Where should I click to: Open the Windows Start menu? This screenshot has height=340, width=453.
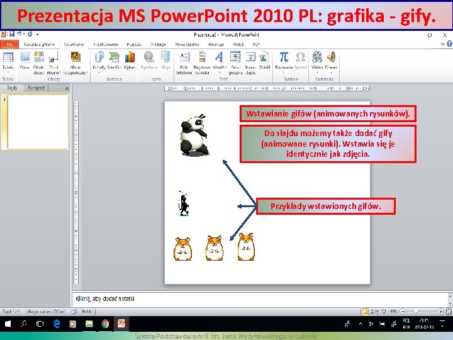point(8,324)
